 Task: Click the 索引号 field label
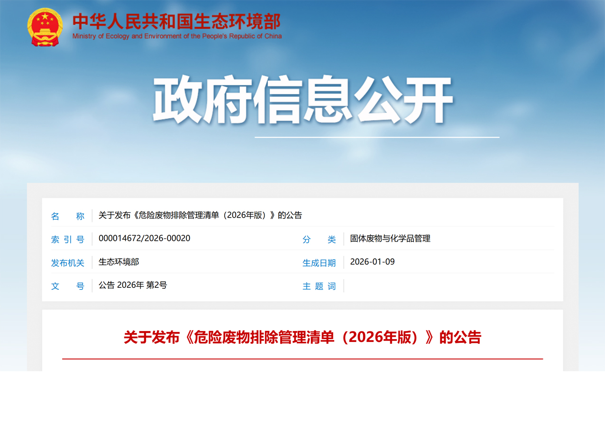click(x=68, y=239)
